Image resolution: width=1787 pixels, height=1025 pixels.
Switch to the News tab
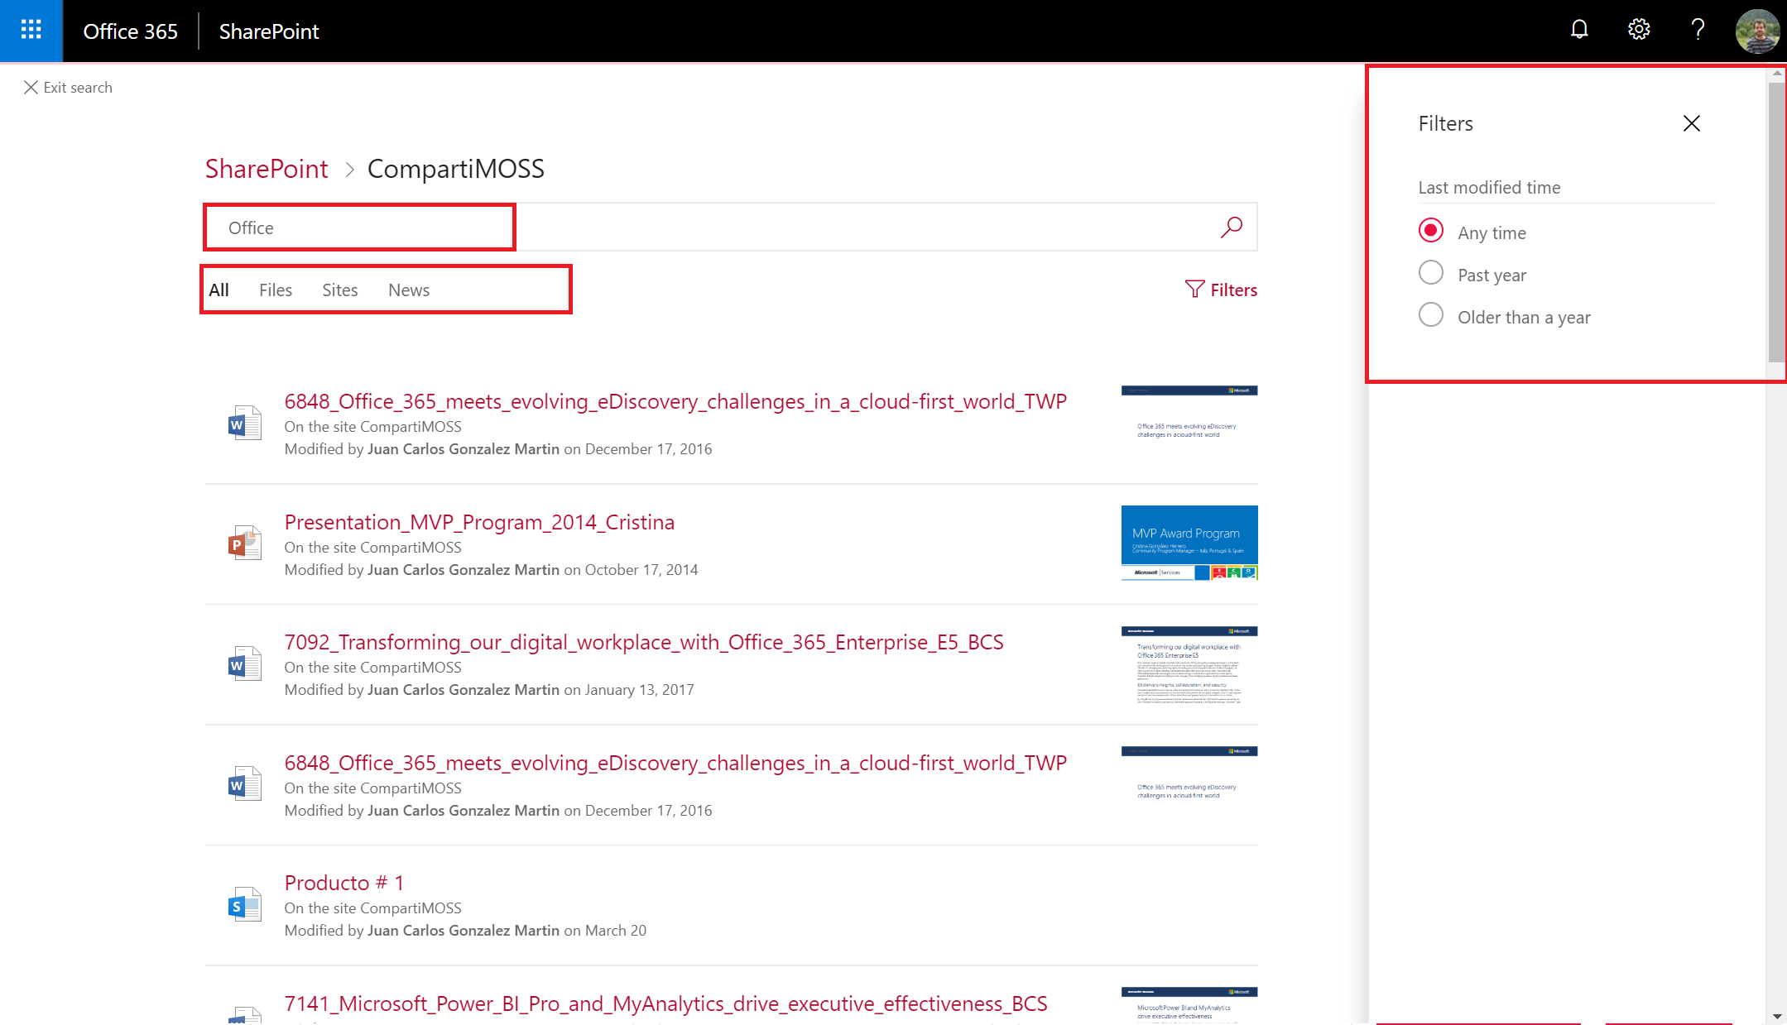point(409,290)
